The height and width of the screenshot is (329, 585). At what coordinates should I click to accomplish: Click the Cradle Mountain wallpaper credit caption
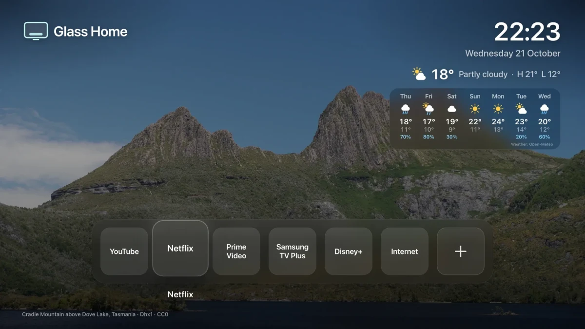point(95,314)
